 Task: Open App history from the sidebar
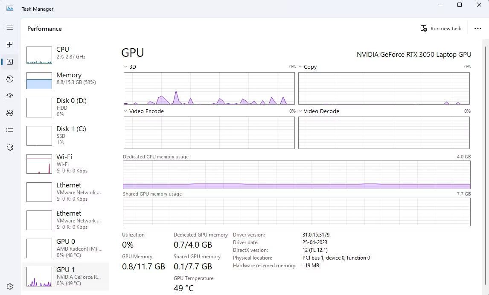[x=9, y=79]
